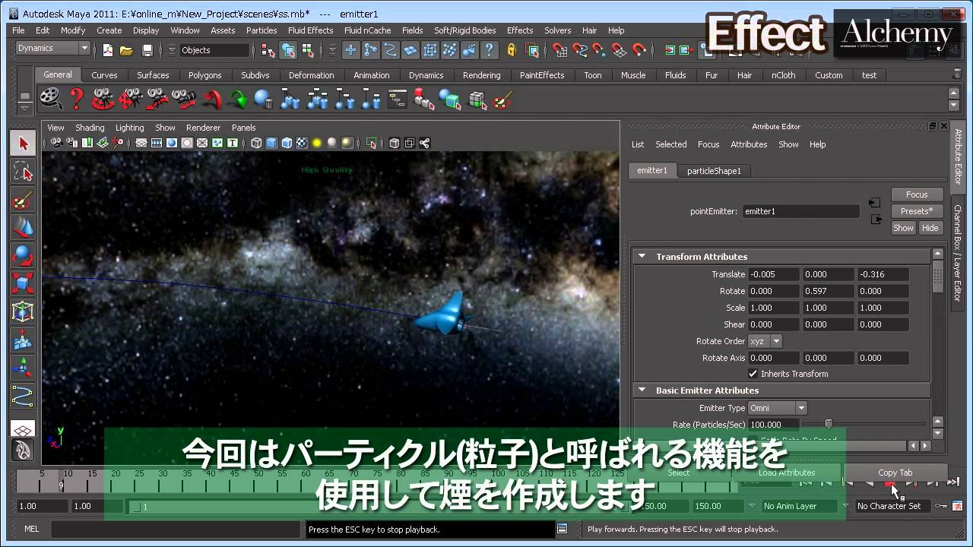Click the select camera icon in viewport toolbar

tap(57, 143)
